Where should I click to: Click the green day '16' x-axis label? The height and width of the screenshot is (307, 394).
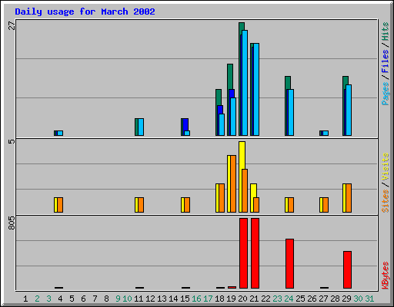tap(196, 299)
